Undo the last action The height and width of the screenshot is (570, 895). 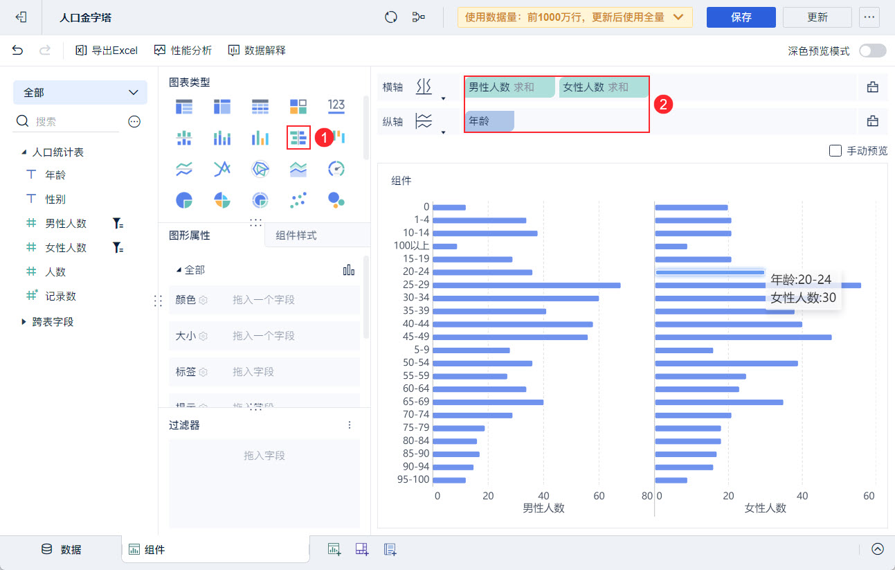[18, 50]
